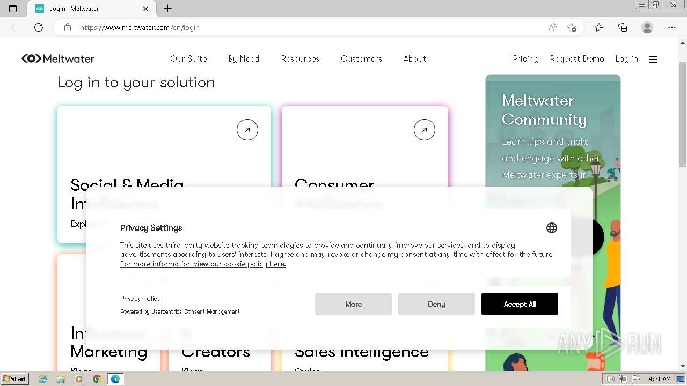Open the browser profile avatar
The image size is (687, 386).
647,27
